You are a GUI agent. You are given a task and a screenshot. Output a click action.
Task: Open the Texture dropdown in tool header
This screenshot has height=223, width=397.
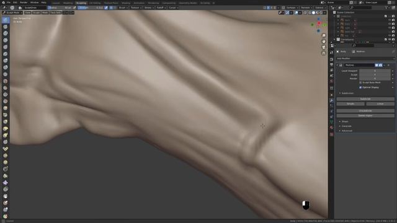tap(136, 7)
